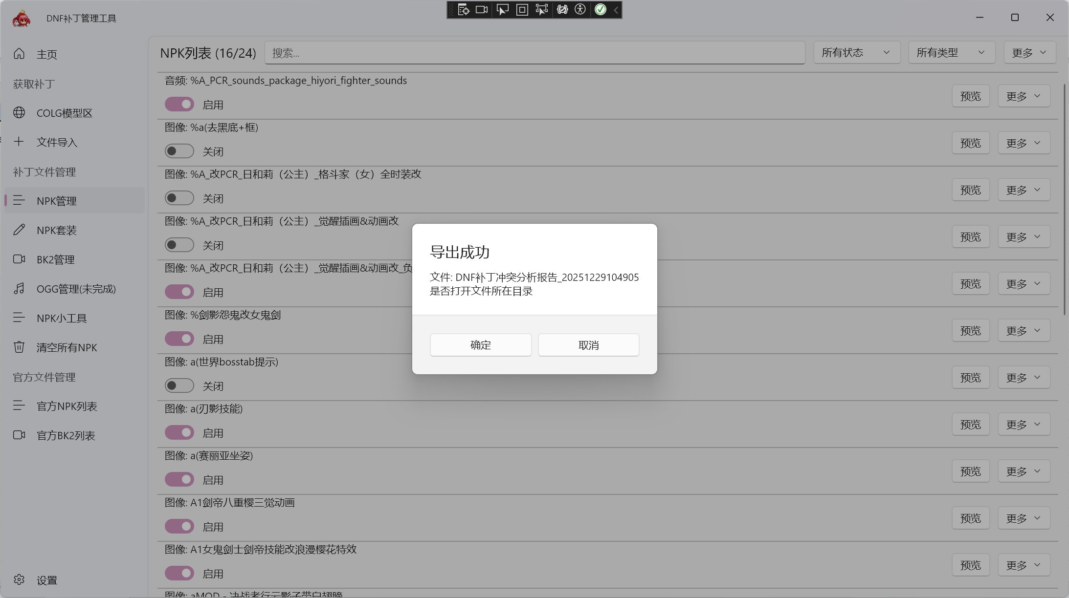The height and width of the screenshot is (598, 1069).
Task: Click the plus icon for 文件导入
Action: pos(19,142)
